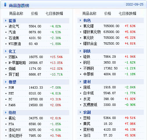Select commodity 镨钕合金
This screenshot has height=140, width=147.
pos(90,43)
